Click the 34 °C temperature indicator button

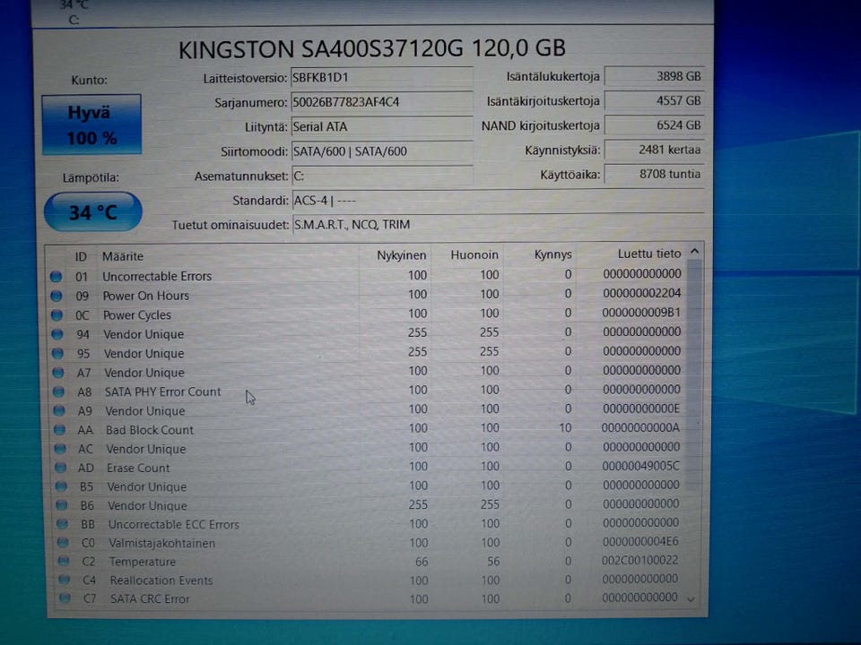pos(92,211)
